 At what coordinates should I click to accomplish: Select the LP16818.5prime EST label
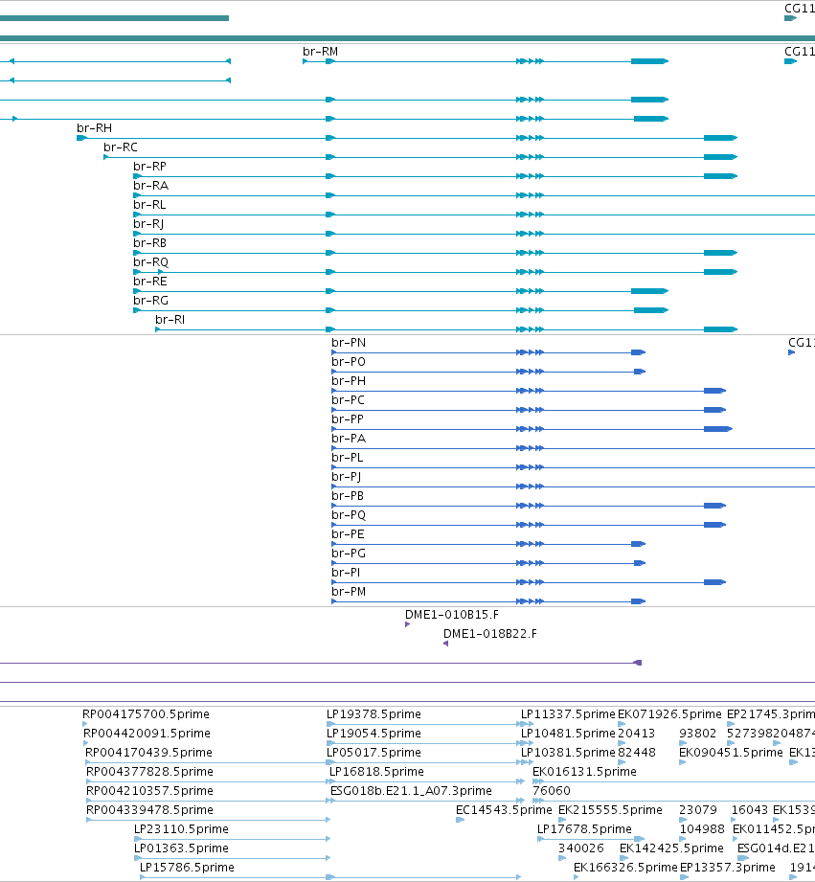(x=376, y=772)
